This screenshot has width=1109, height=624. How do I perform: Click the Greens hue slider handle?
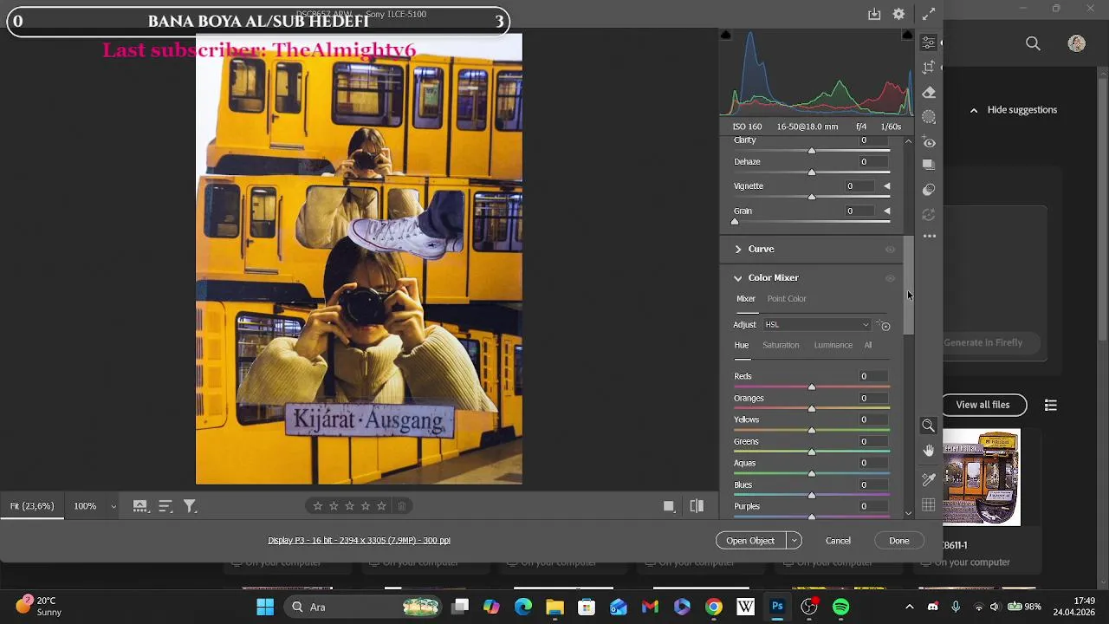click(812, 452)
